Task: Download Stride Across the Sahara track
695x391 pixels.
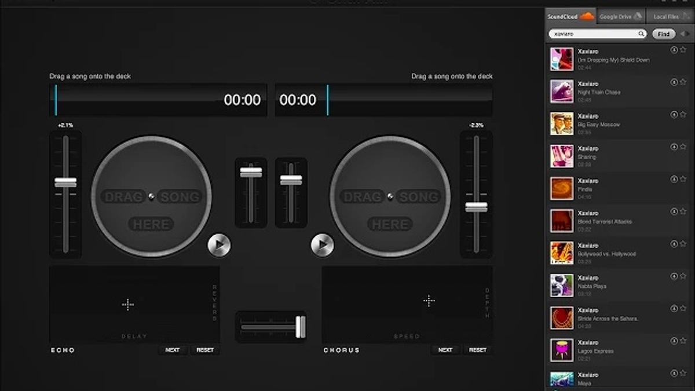Action: click(674, 309)
